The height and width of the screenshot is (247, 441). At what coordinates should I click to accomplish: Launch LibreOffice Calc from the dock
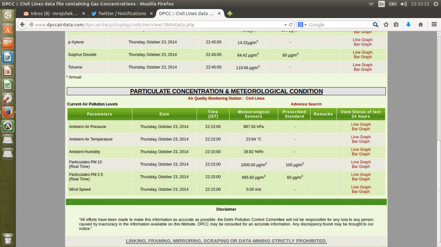8,85
